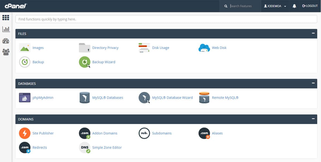
Task: Open the Site Publisher lightning icon
Action: pos(25,133)
